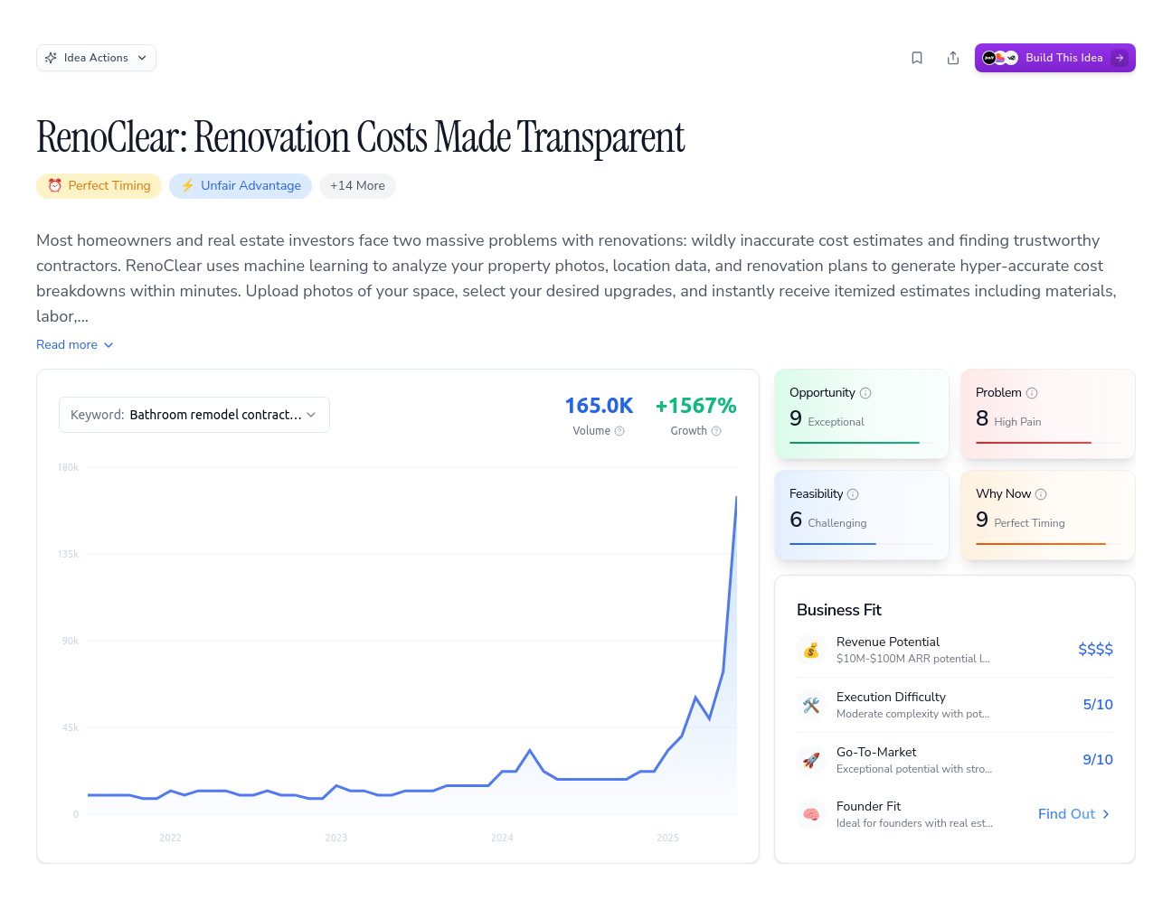This screenshot has height=900, width=1172.
Task: Click the tools Execution Difficulty icon
Action: [x=811, y=705]
